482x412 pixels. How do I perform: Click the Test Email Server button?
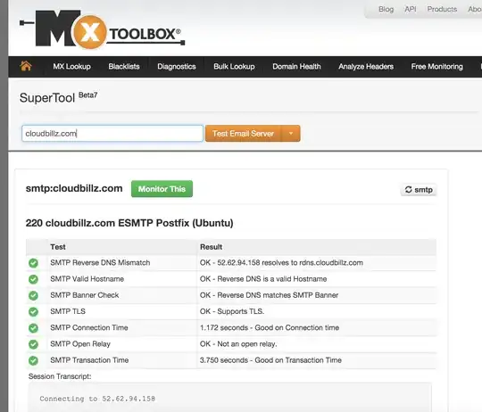coord(243,133)
